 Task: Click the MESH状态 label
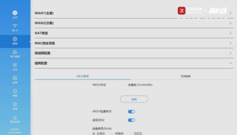tap(99, 85)
